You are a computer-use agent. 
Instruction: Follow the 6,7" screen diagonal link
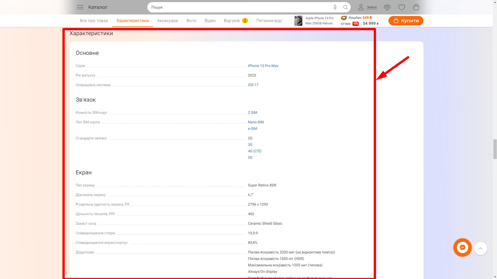coord(251,195)
